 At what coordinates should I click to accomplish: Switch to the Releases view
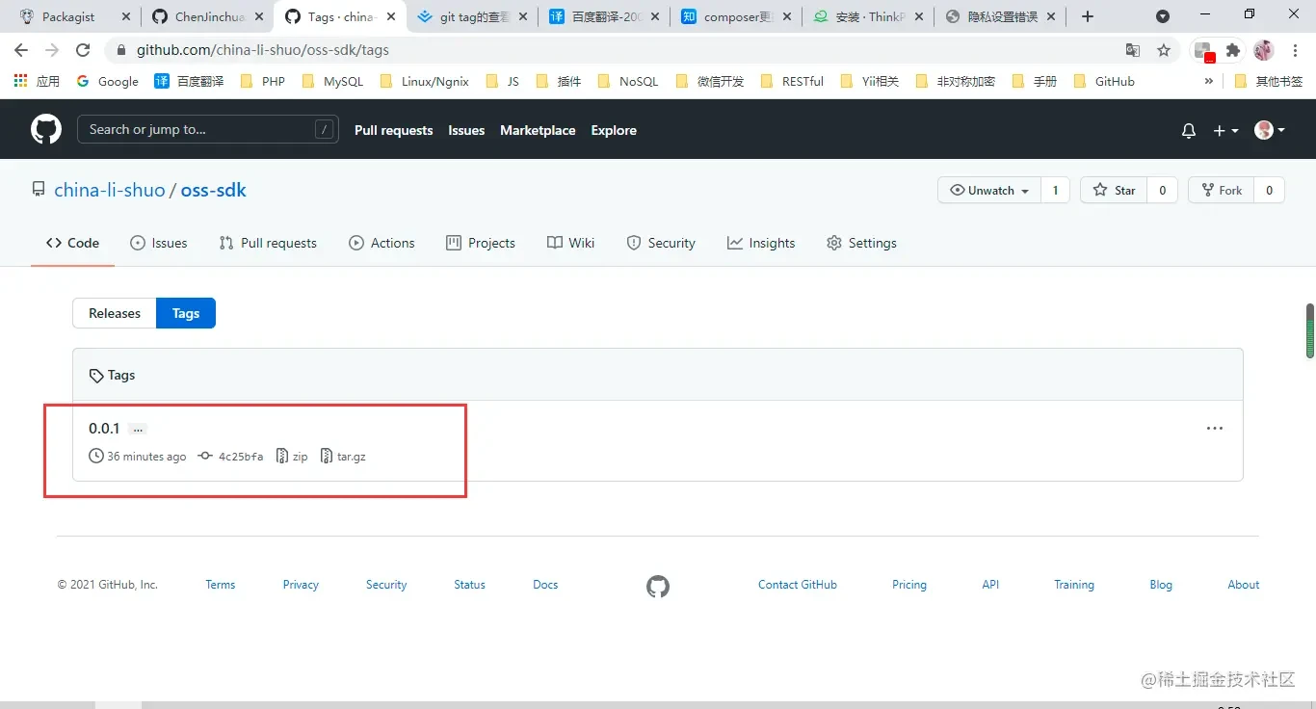coord(115,313)
